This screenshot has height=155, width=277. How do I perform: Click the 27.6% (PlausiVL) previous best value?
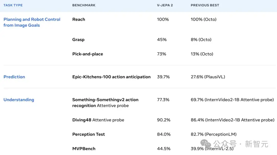208,77
